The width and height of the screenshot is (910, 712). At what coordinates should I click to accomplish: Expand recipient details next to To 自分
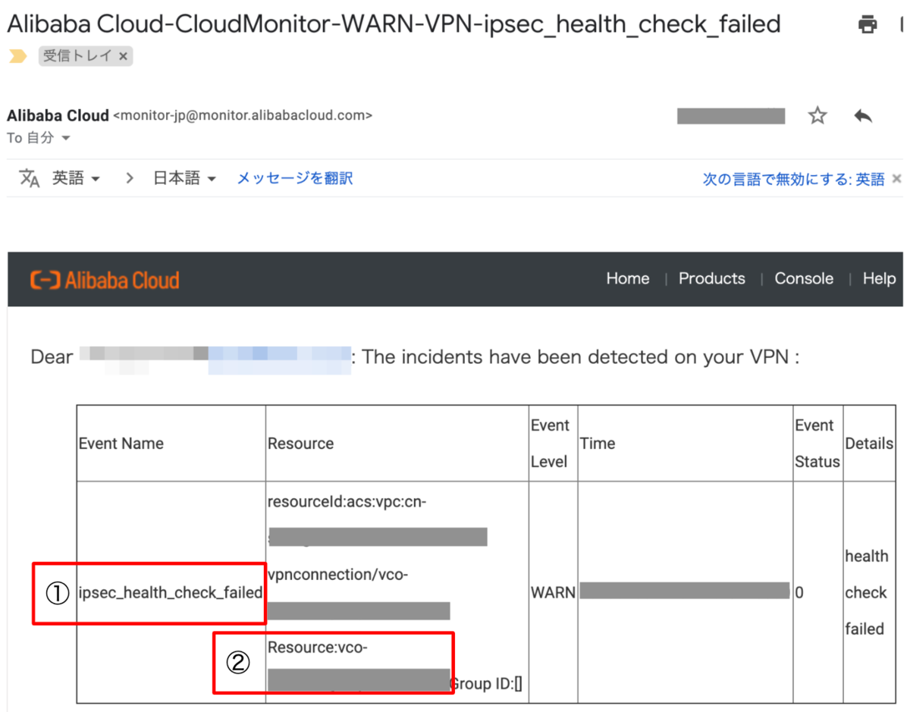tap(65, 138)
